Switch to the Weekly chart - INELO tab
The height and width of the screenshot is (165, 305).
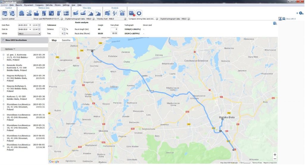click(111, 19)
